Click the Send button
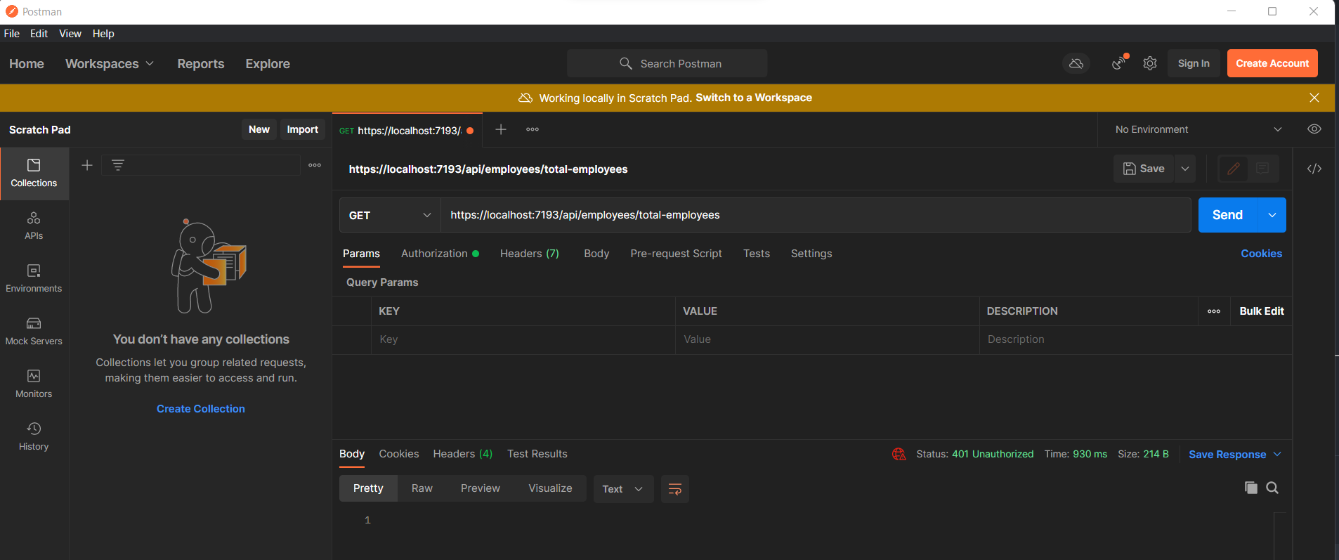Viewport: 1339px width, 560px height. (1227, 215)
